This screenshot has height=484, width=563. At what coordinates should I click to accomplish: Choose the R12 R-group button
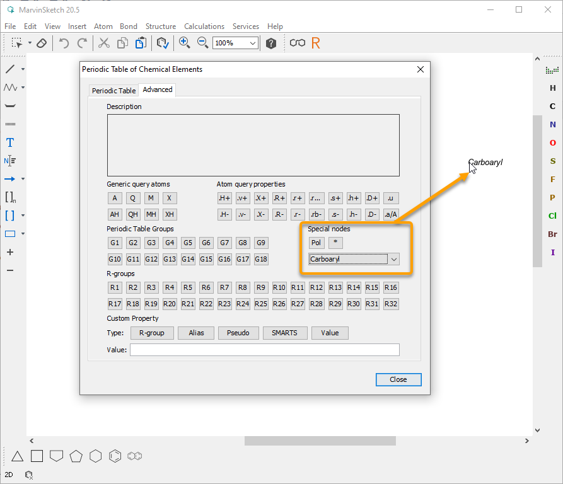click(316, 287)
